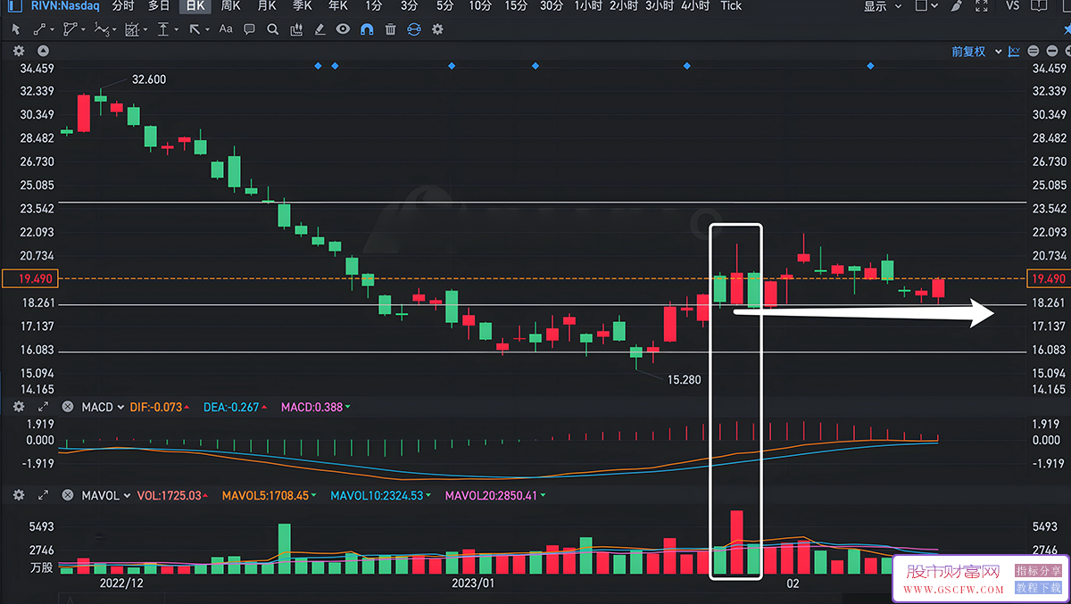Open main chart settings gear
Viewport: 1071px width, 604px height.
click(18, 51)
